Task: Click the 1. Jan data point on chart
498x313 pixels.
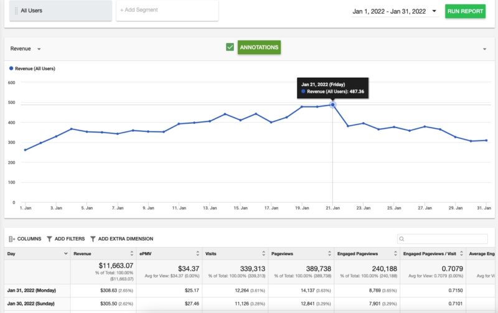Action: coord(26,150)
